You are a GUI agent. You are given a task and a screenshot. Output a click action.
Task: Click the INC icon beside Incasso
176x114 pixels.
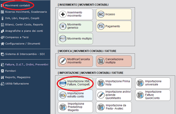point(100,14)
